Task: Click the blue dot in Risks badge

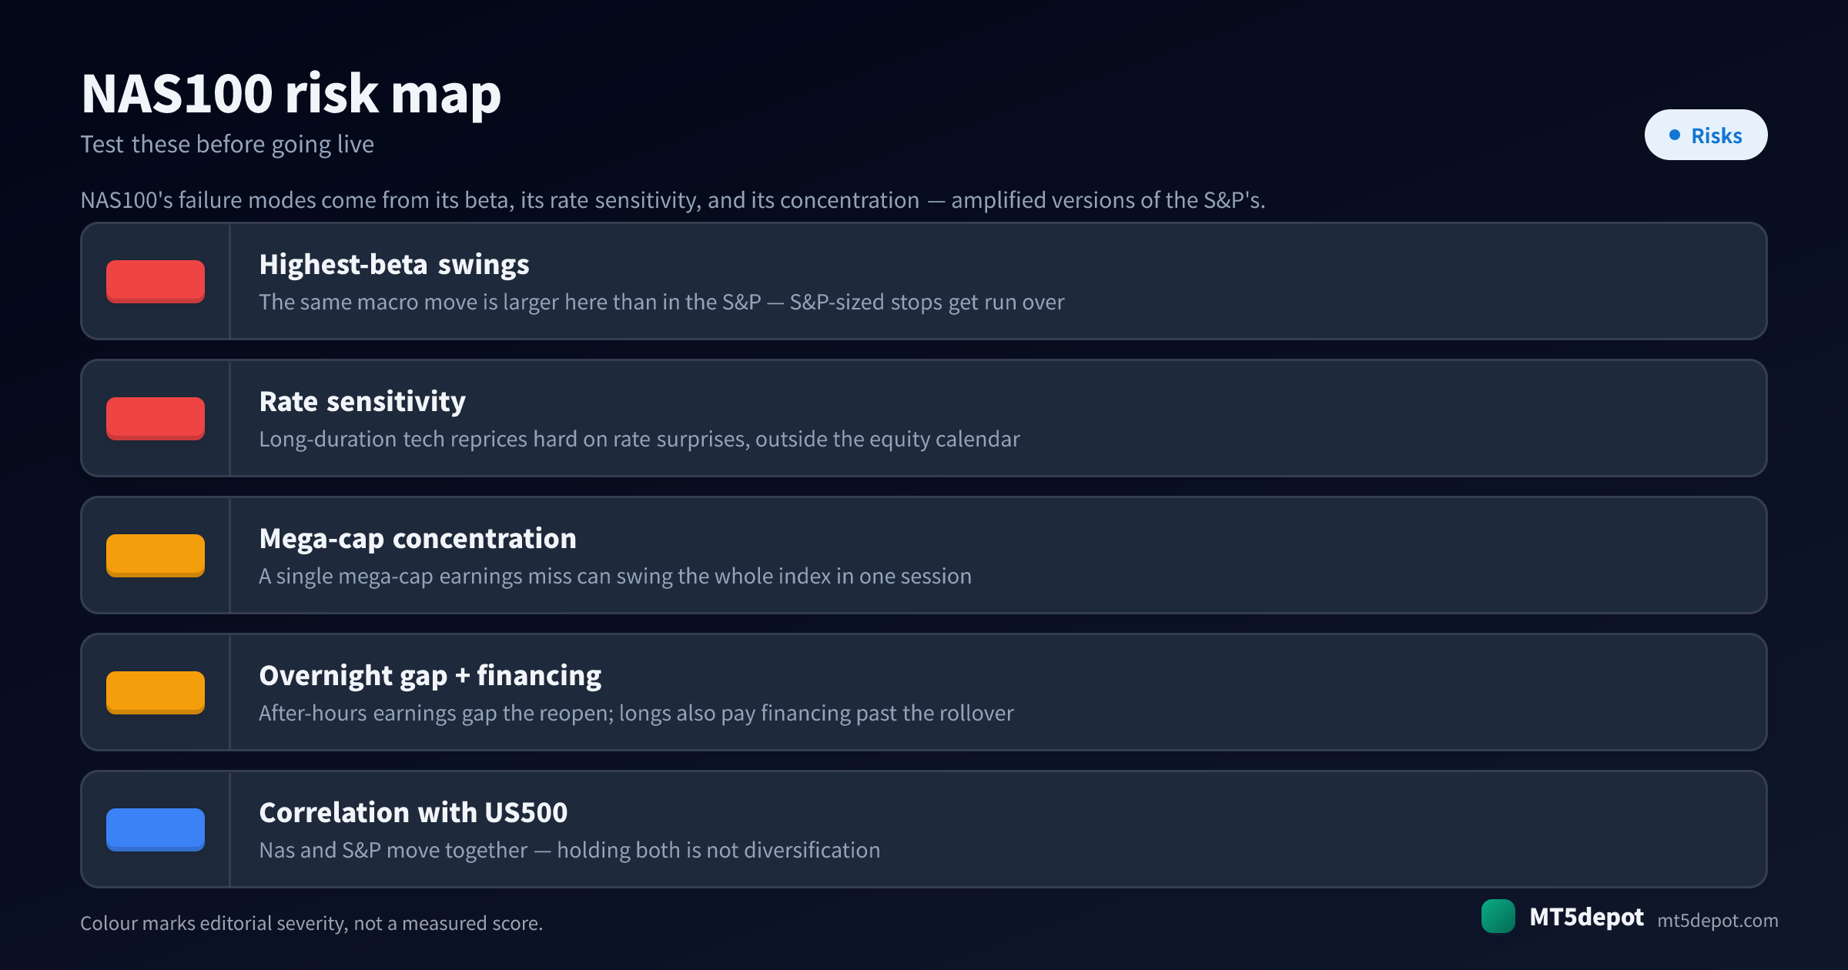Action: 1674,135
